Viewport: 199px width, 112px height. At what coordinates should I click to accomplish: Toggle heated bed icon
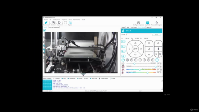pyautogui.click(x=123, y=70)
